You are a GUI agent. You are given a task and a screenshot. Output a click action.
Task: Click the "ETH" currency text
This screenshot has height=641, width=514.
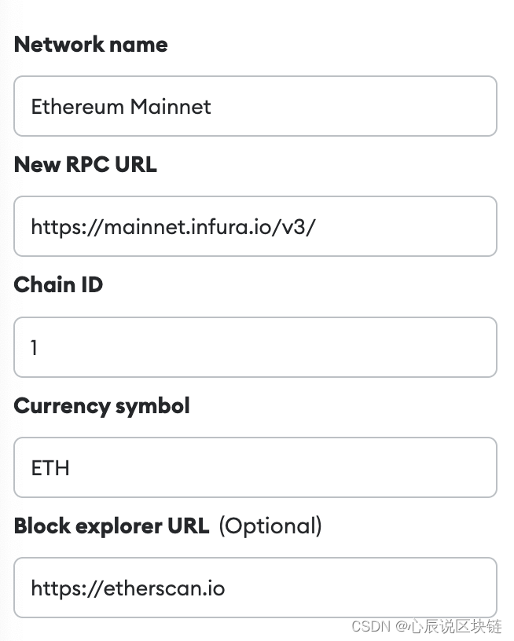[50, 468]
